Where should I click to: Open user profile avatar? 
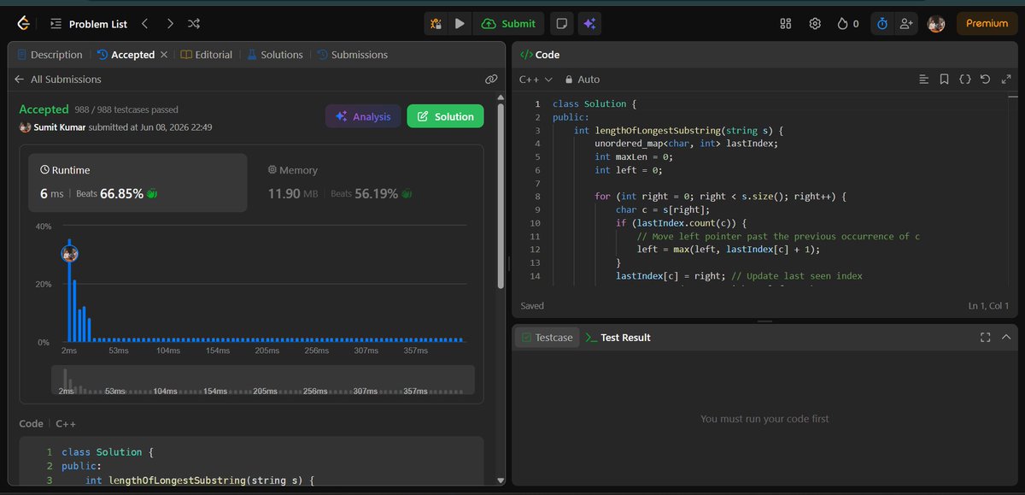click(936, 24)
